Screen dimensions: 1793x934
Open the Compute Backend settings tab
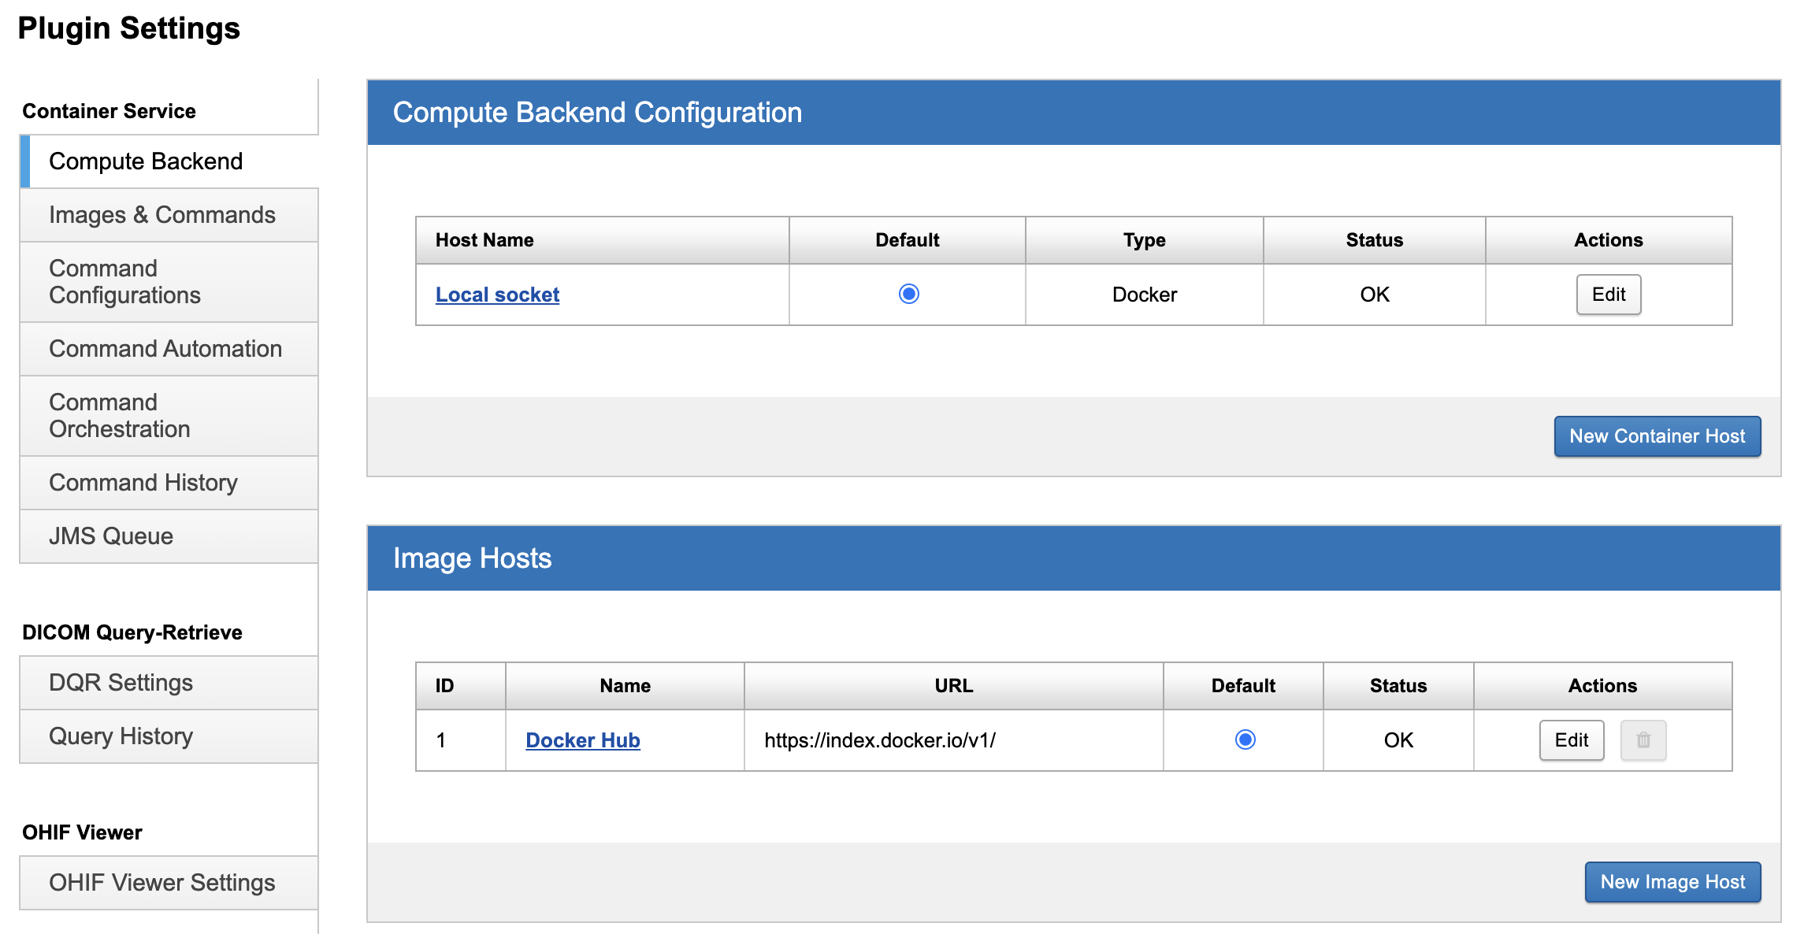[x=146, y=161]
